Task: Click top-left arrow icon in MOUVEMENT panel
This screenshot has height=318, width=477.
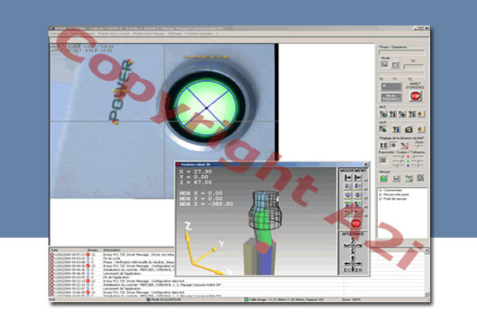Action: [x=349, y=178]
